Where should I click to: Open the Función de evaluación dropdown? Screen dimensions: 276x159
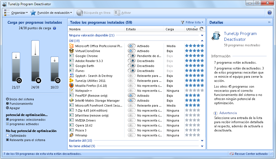(x=51, y=13)
